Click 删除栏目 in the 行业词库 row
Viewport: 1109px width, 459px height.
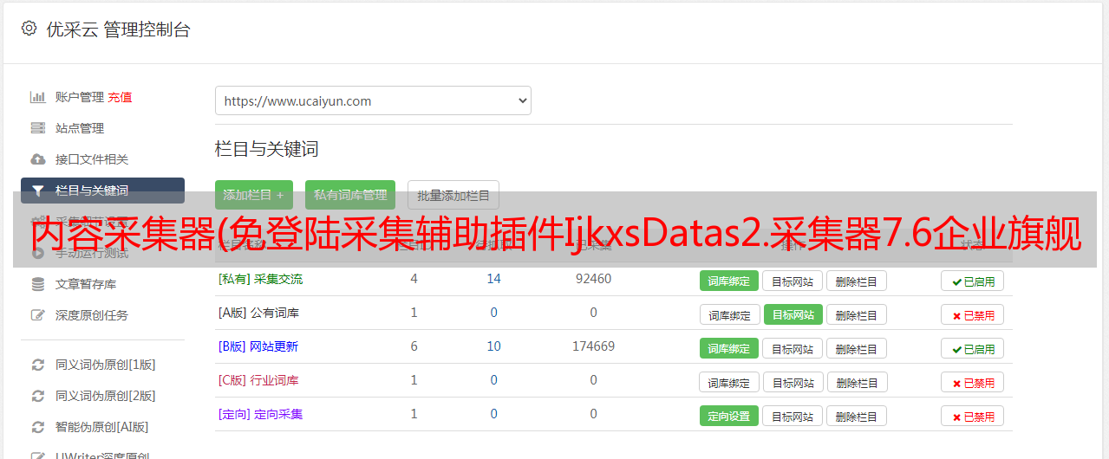coord(858,382)
